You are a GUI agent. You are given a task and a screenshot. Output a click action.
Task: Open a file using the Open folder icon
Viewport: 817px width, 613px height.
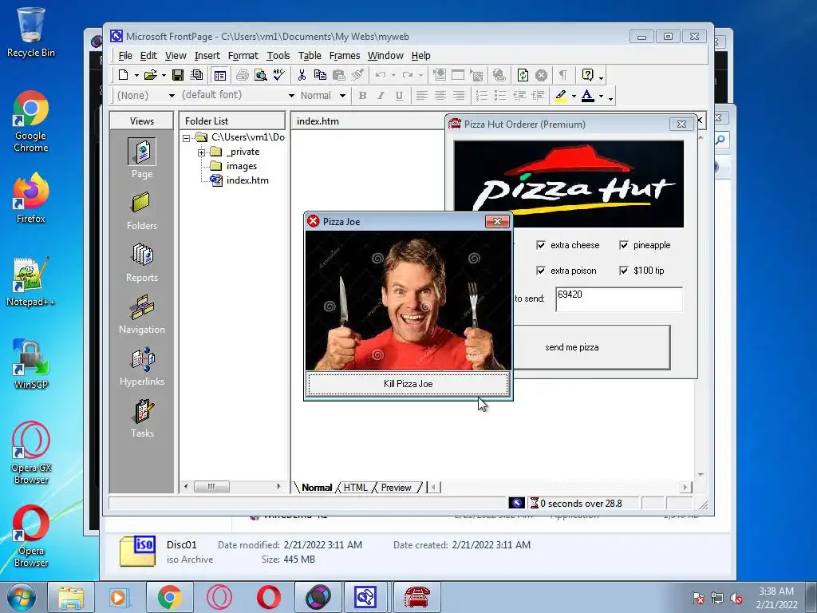pos(150,75)
